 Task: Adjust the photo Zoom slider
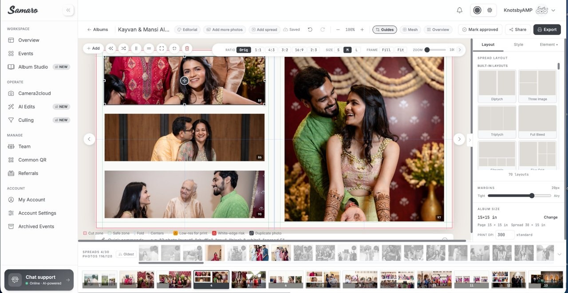coord(435,50)
